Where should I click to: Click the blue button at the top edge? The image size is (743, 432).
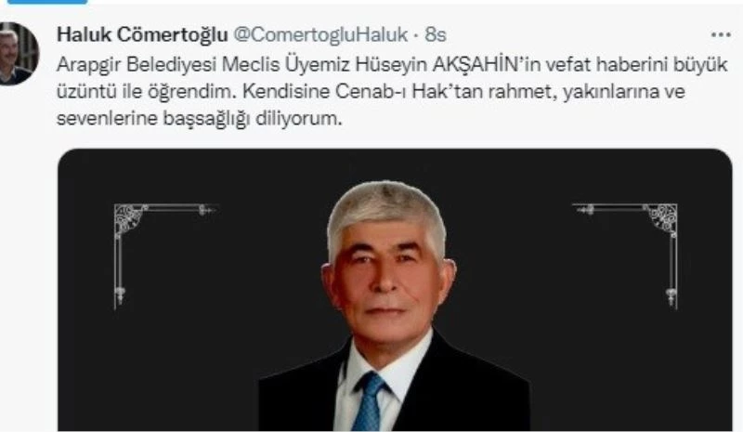(47, 2)
